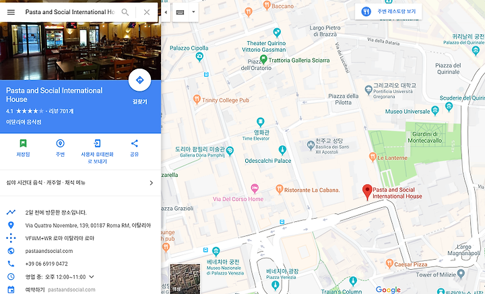Open pastaandsocial.com website link
Screen dimensions: 485x294
pos(49,251)
